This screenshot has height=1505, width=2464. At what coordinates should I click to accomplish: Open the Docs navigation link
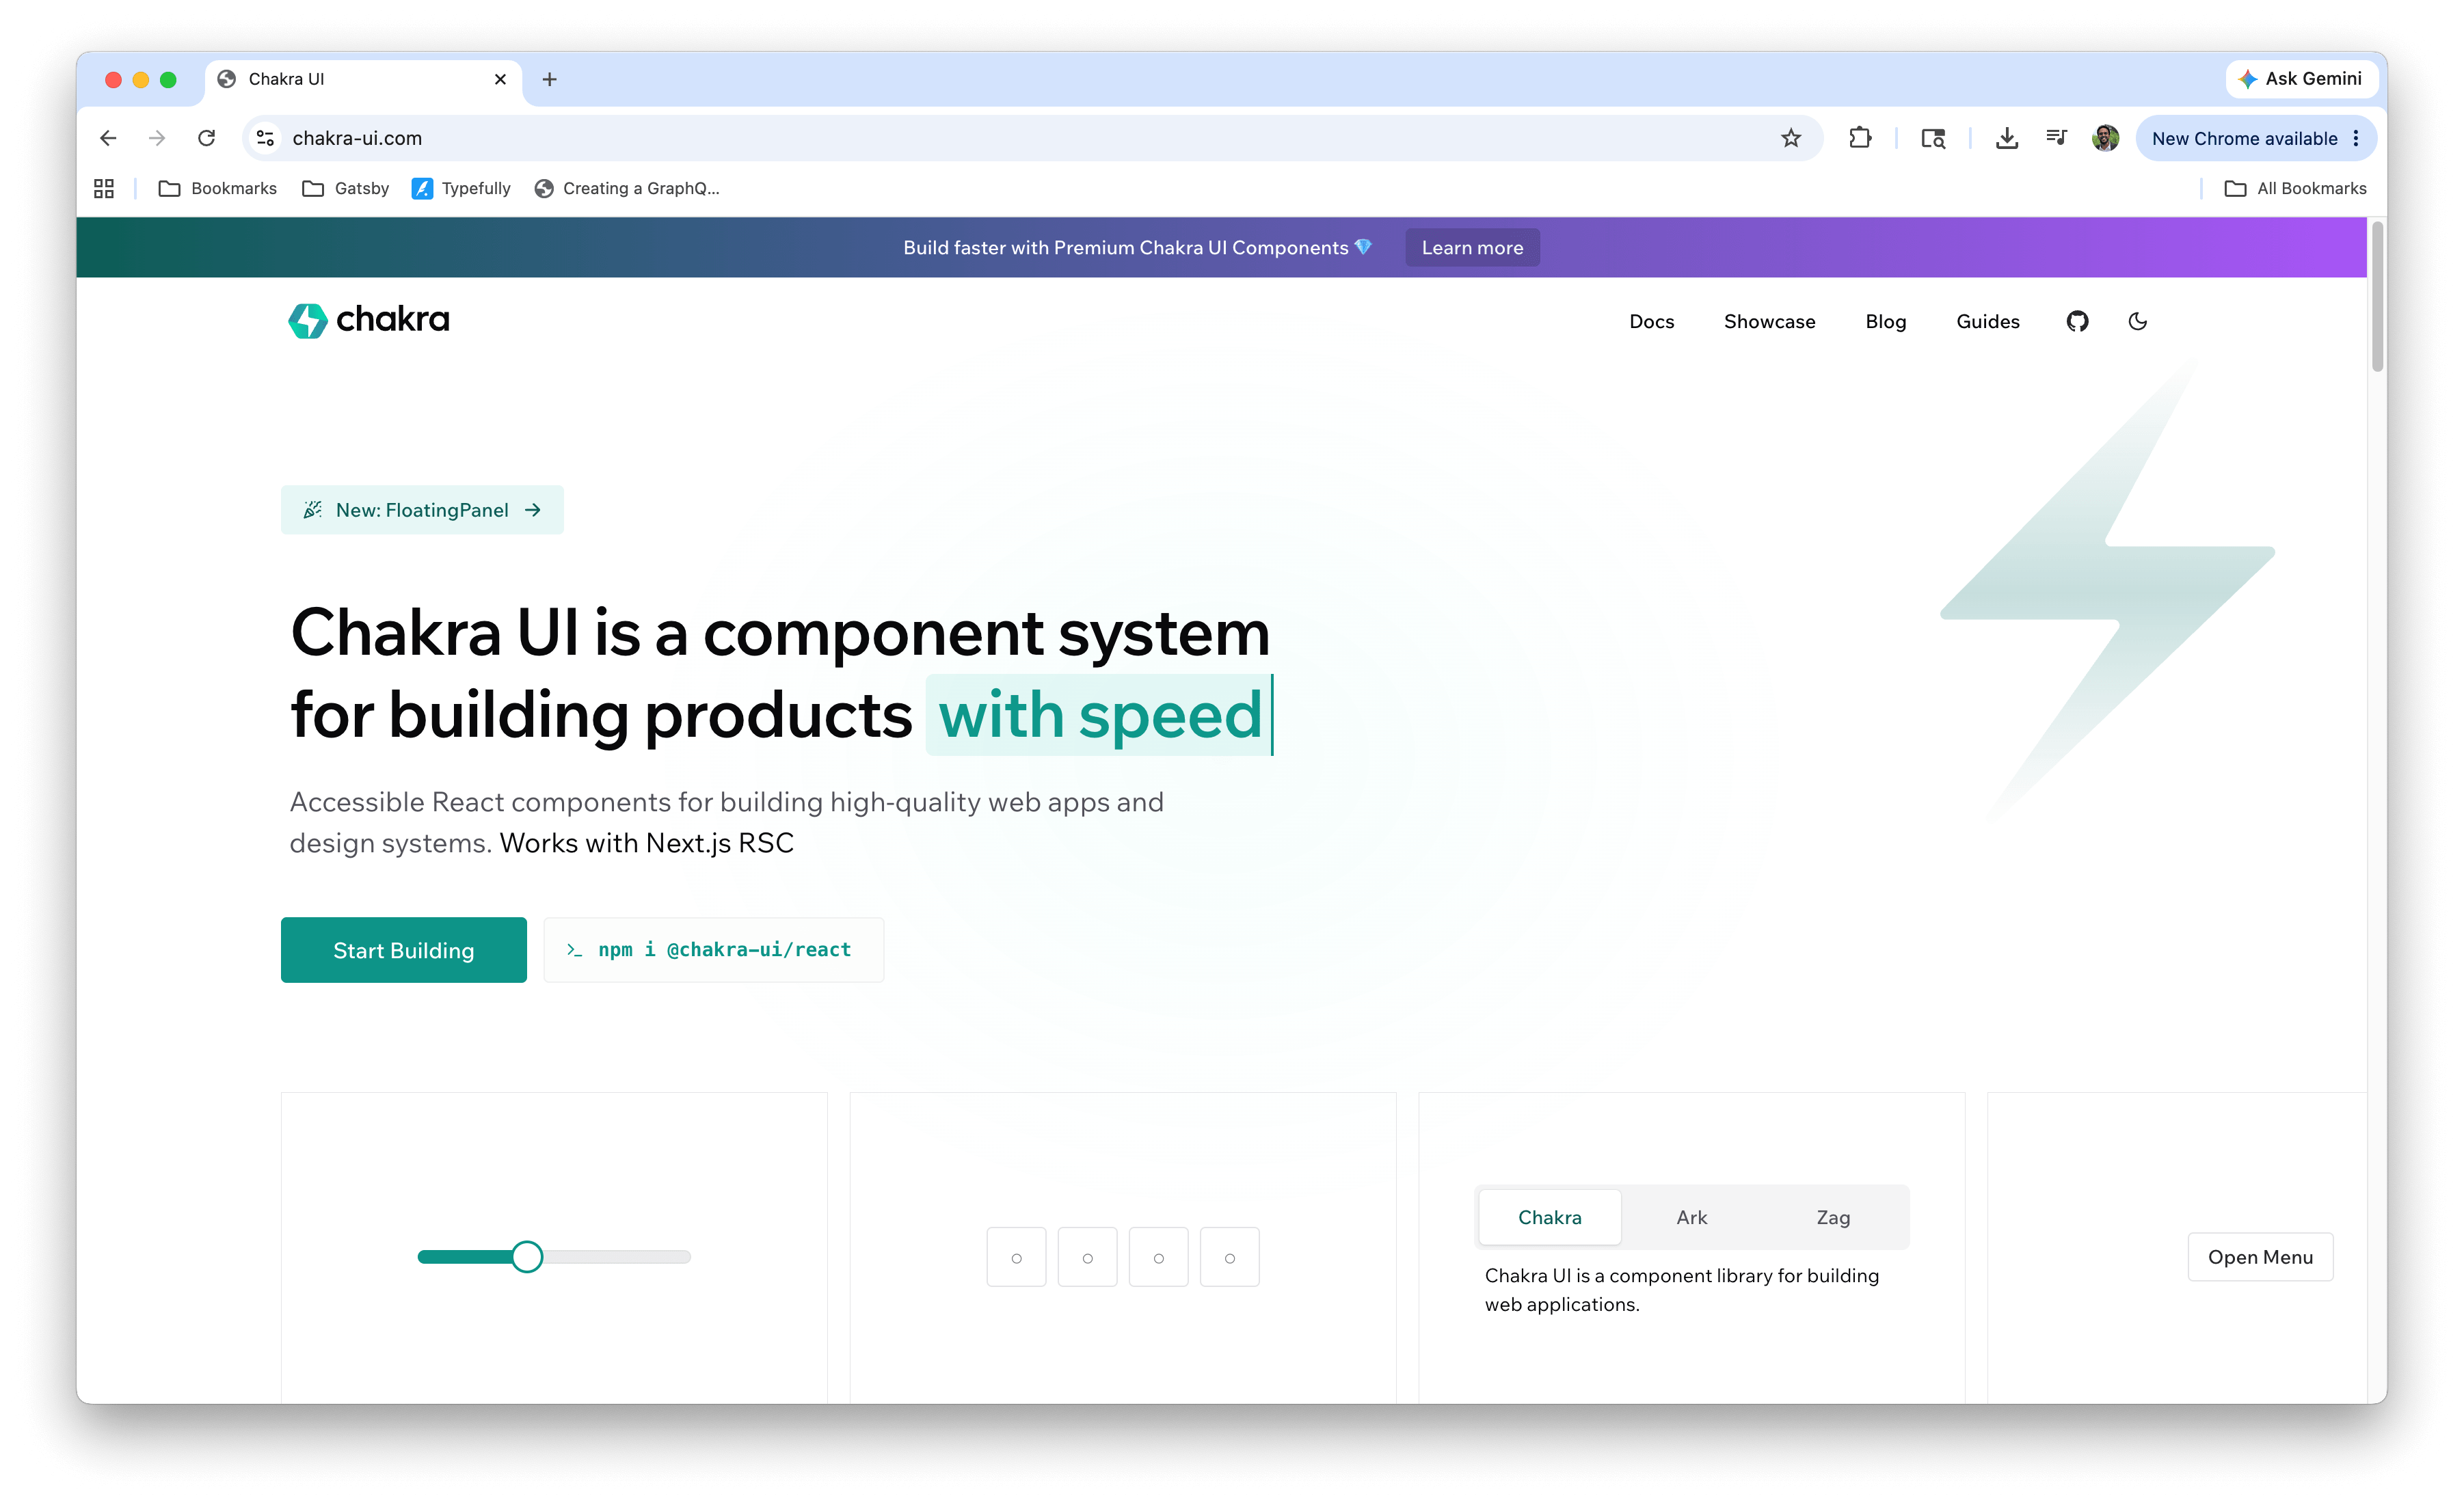click(x=1651, y=321)
